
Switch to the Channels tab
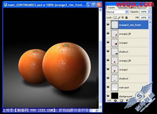point(123,8)
